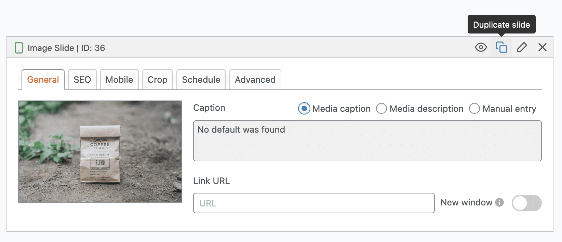The image size is (562, 242).
Task: Click the caption text area
Action: [x=367, y=141]
